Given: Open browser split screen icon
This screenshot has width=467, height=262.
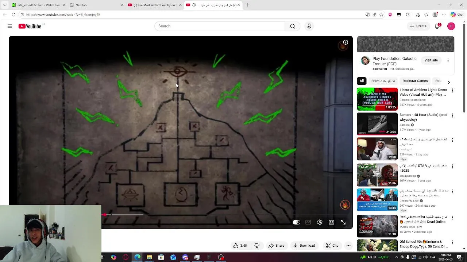Looking at the screenshot, I should [x=374, y=15].
